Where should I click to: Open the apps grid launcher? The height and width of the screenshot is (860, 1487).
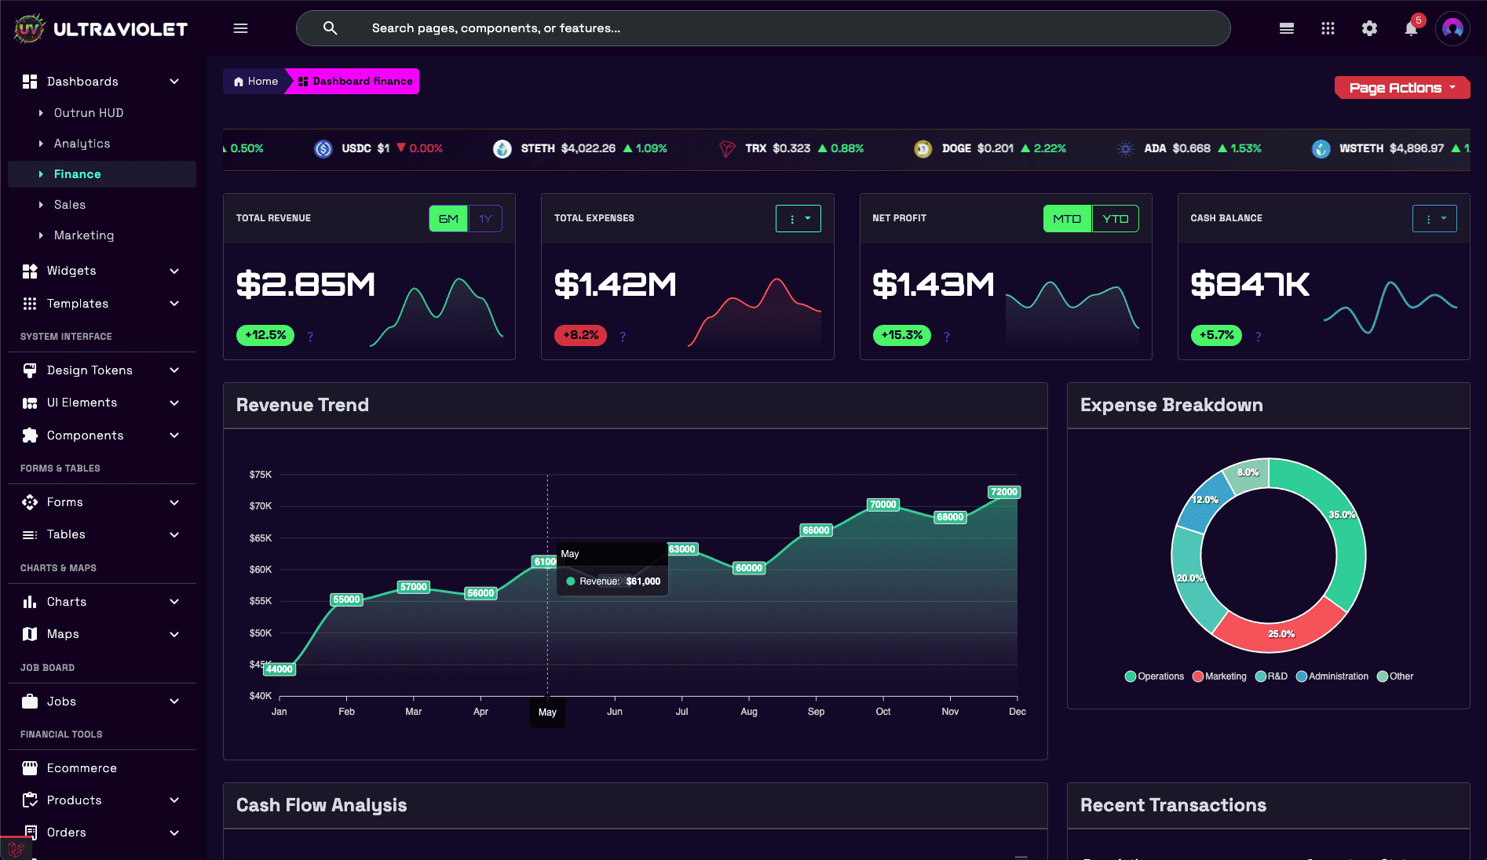click(x=1328, y=28)
